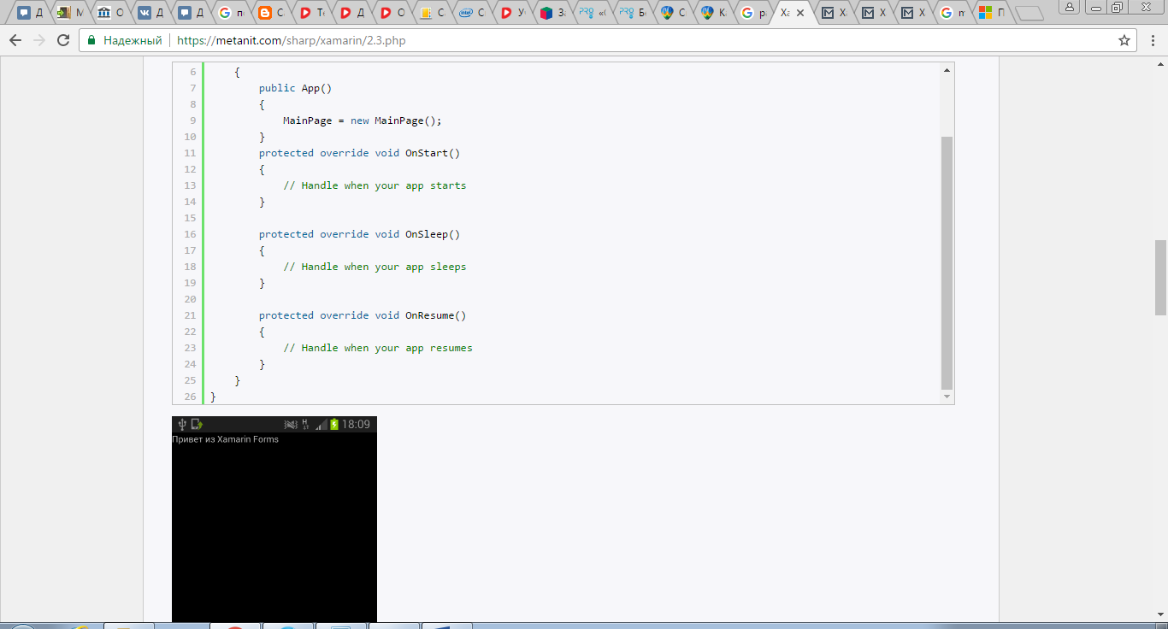Open the Chrome user profile button

click(x=1070, y=8)
